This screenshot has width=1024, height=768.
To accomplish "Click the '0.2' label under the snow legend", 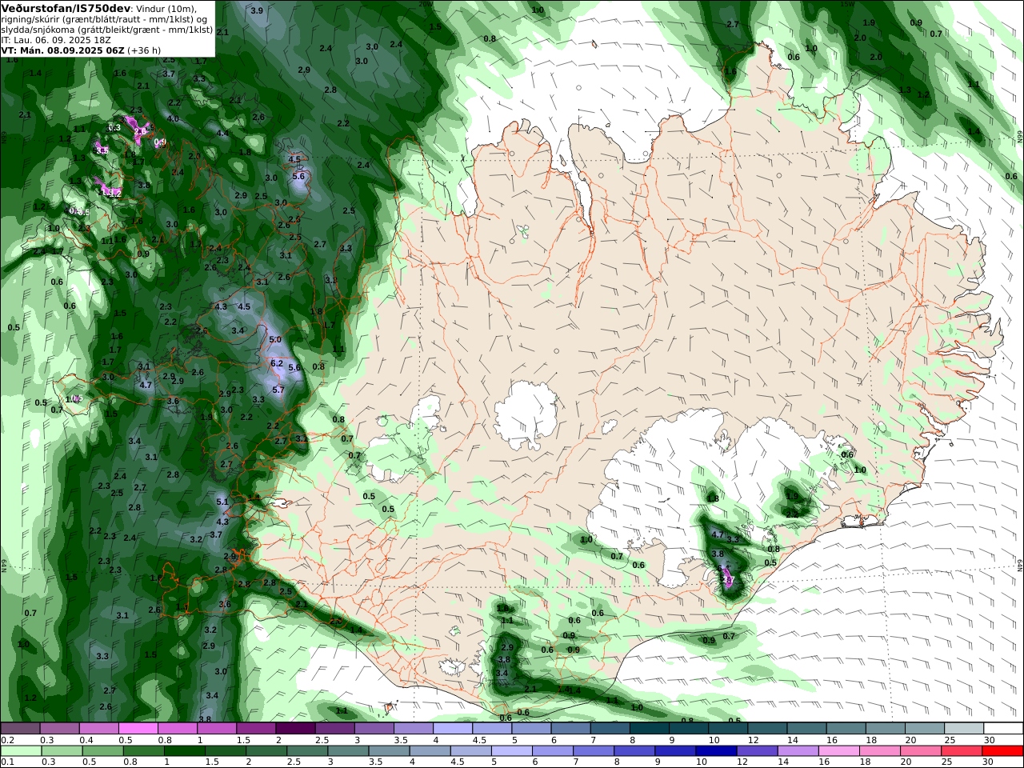I will click(7, 740).
